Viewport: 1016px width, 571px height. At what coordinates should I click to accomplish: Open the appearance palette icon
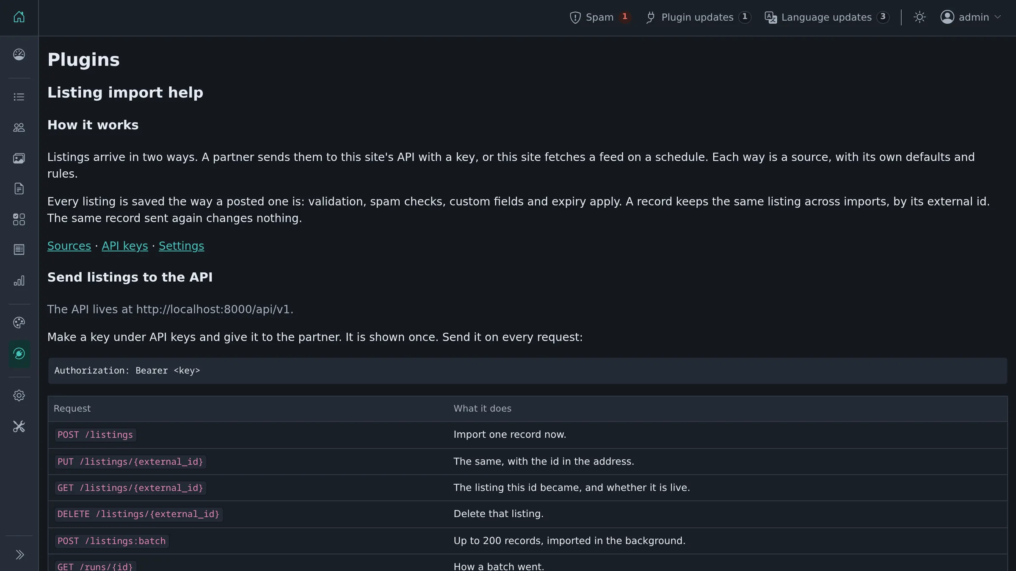pyautogui.click(x=19, y=323)
